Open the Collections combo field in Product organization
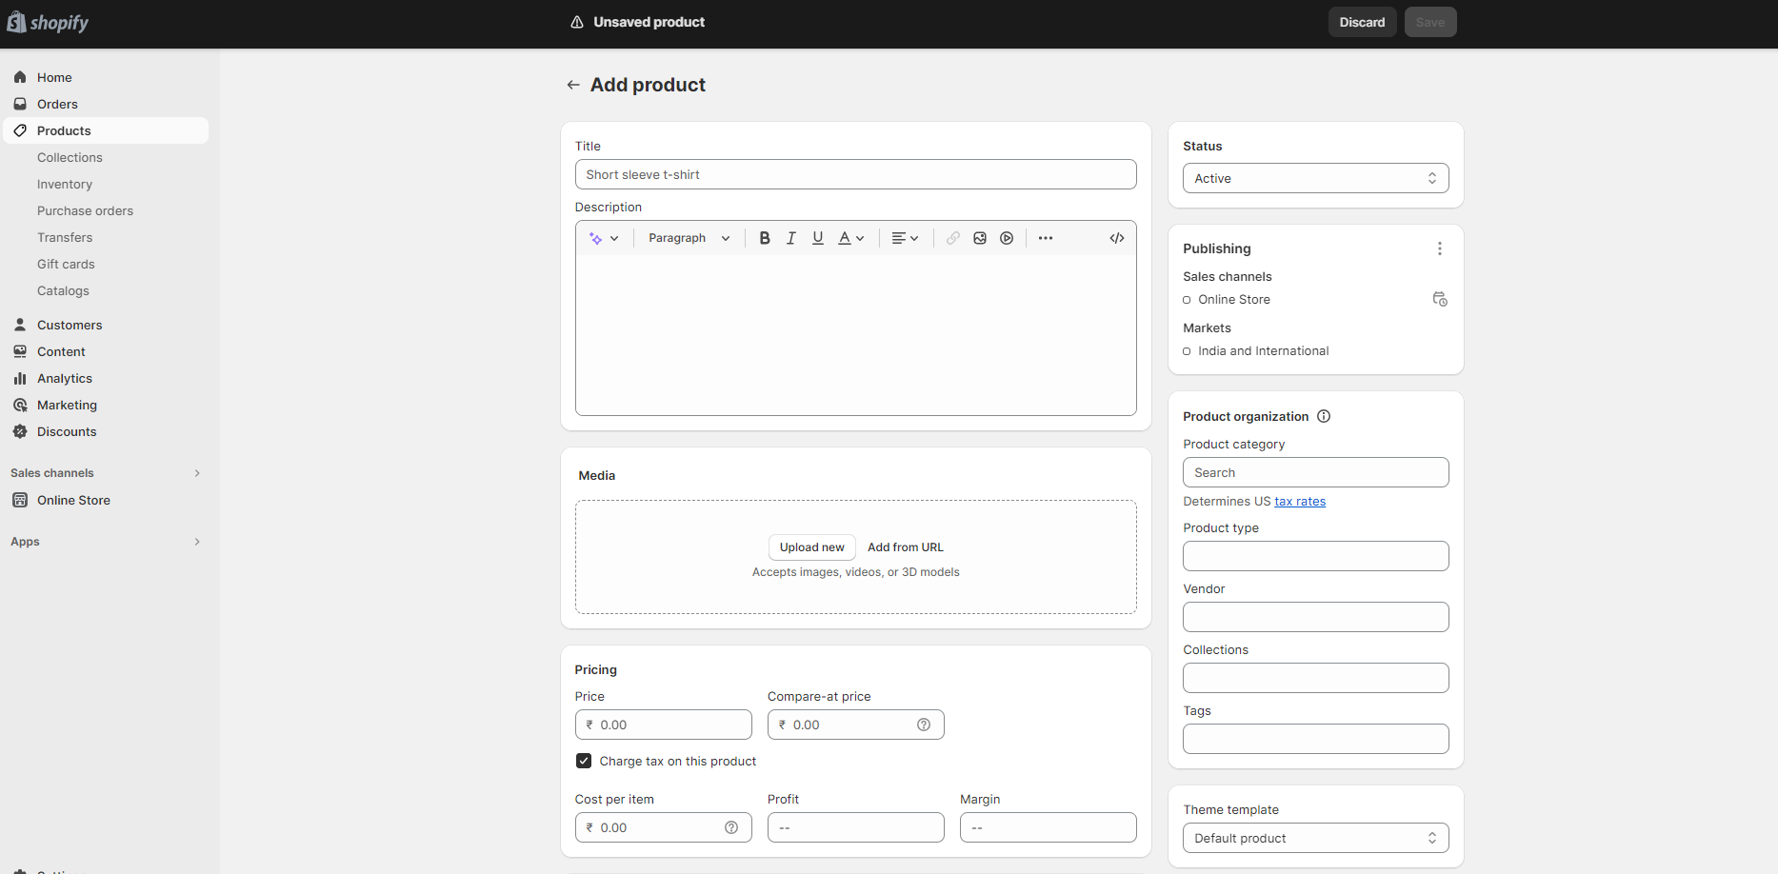The height and width of the screenshot is (874, 1778). tap(1315, 678)
